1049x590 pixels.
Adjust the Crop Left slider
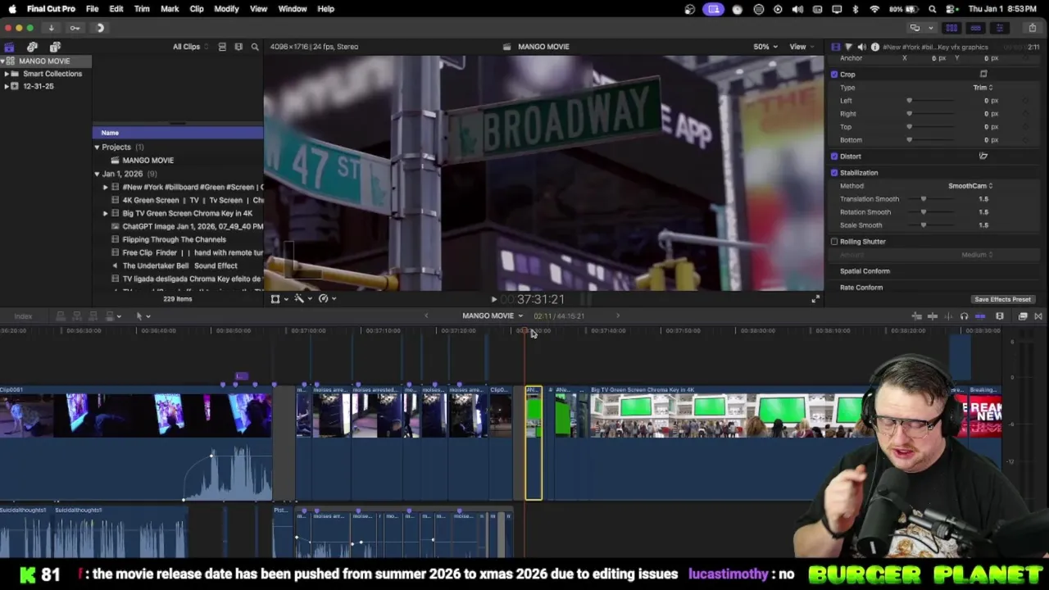pos(909,101)
